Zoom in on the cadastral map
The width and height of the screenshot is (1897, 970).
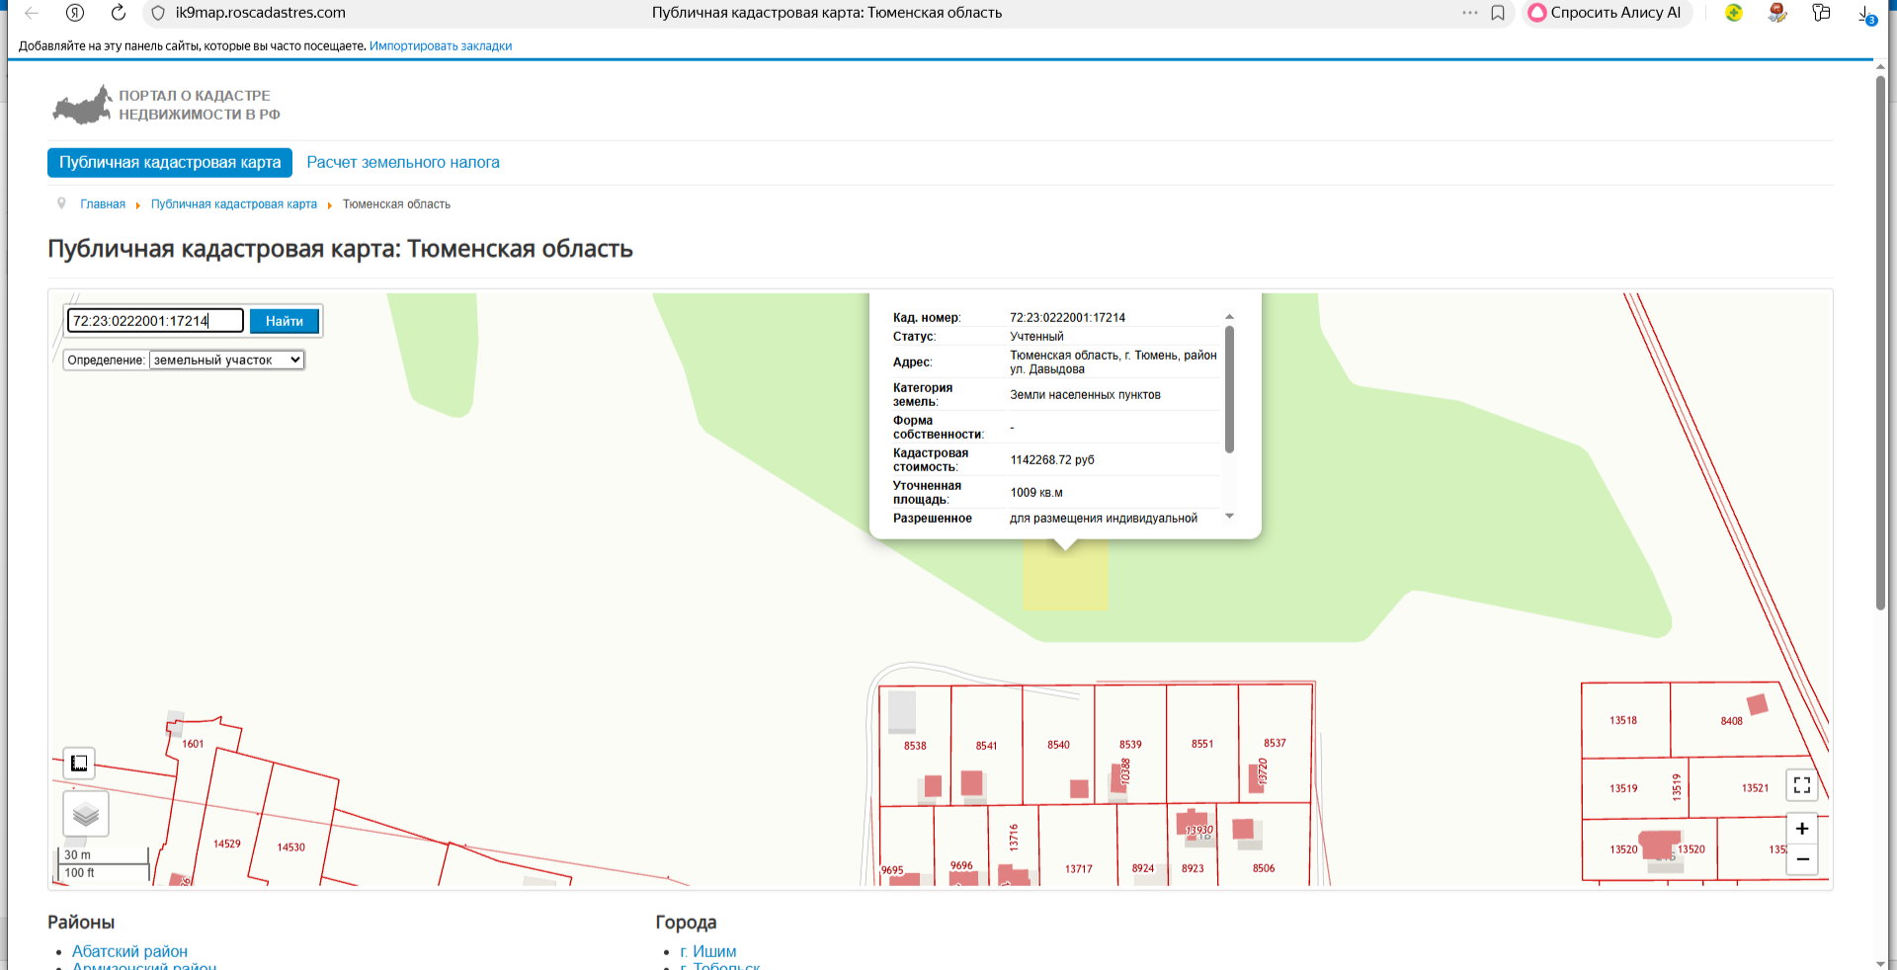(x=1802, y=829)
